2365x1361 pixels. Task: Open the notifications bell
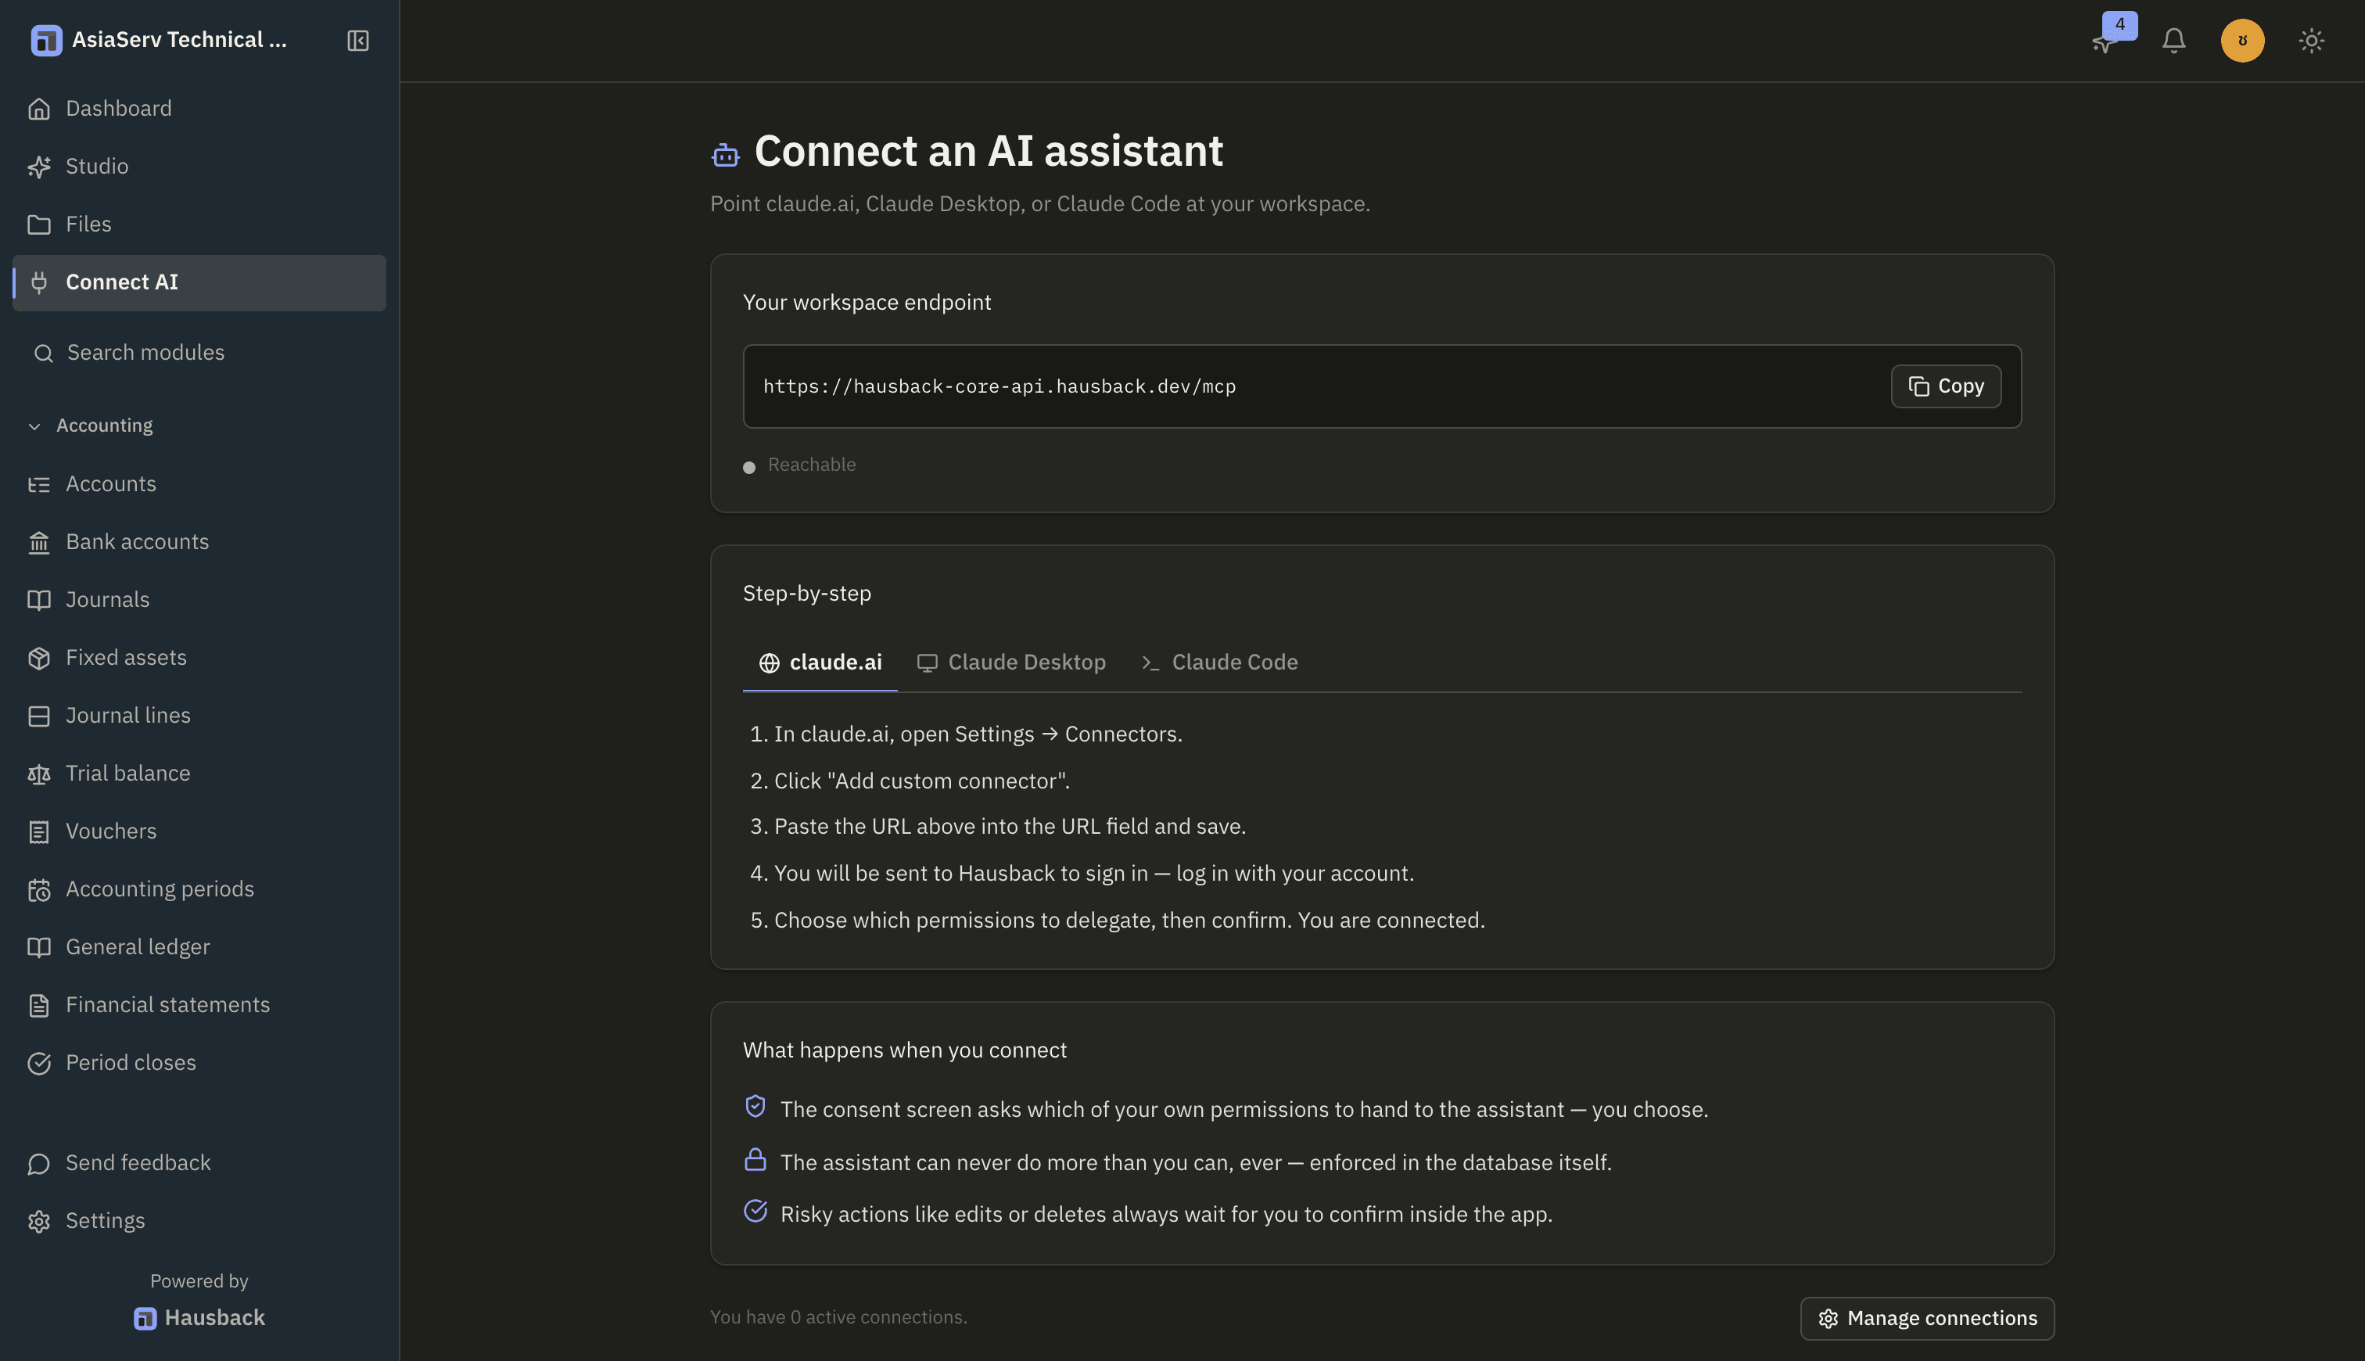click(x=2173, y=40)
